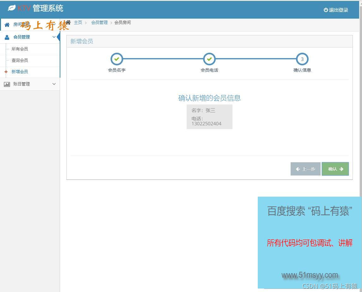Click 会员房间 breadcrumb text
Image resolution: width=362 pixels, height=292 pixels.
point(123,22)
